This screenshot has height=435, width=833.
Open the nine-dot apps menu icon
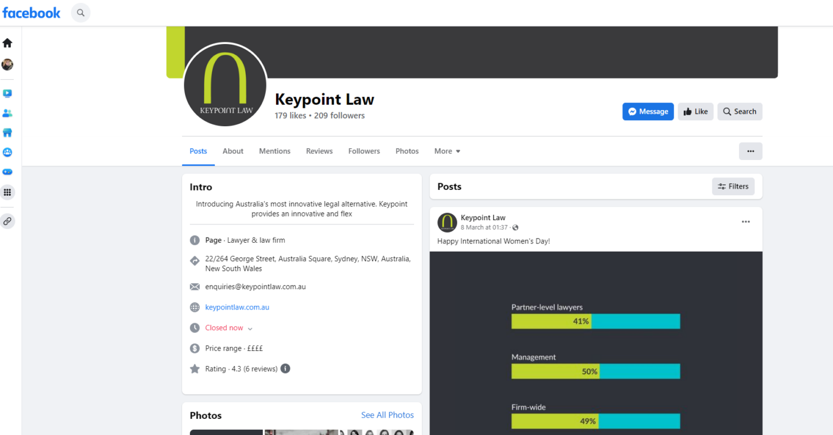[x=7, y=192]
